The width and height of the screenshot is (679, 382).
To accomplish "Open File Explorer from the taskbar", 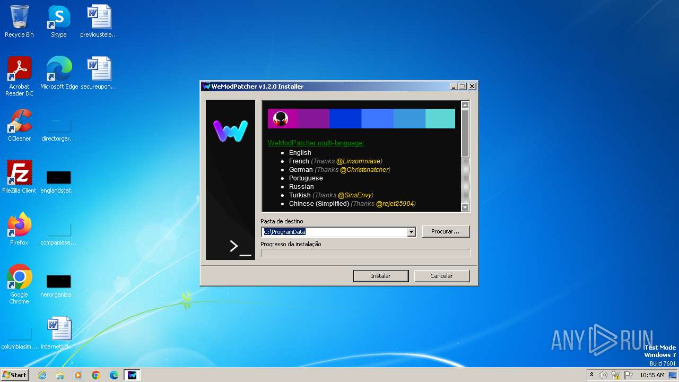I will tap(60, 375).
